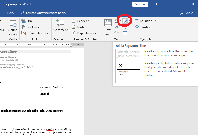Insert a Text Box
The image size is (198, 135).
pos(108,27)
